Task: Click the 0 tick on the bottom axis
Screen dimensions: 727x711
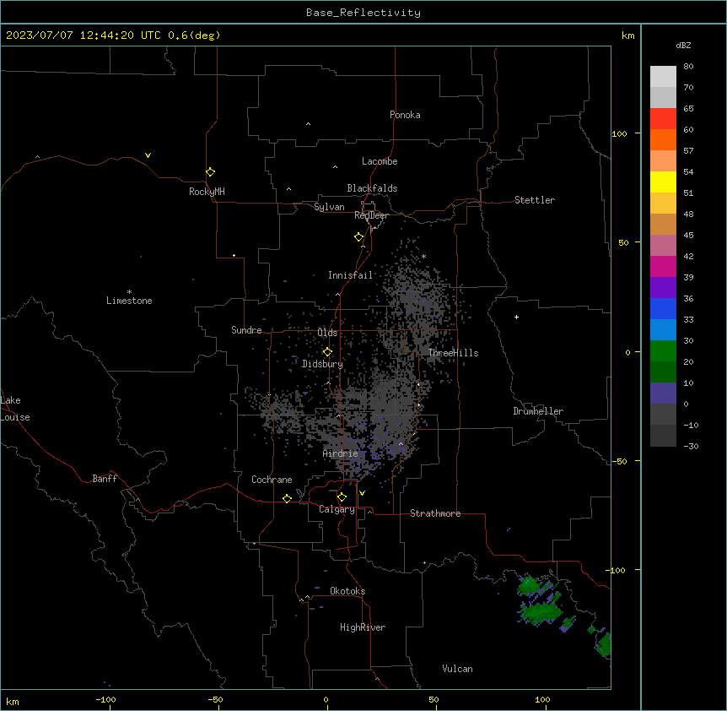Action: pyautogui.click(x=326, y=699)
